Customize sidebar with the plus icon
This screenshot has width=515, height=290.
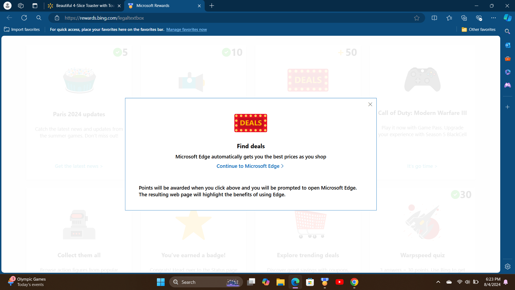point(508,107)
